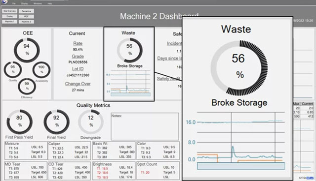
Task: Select the Quality 95% gauge under OEE
Action: click(13, 69)
